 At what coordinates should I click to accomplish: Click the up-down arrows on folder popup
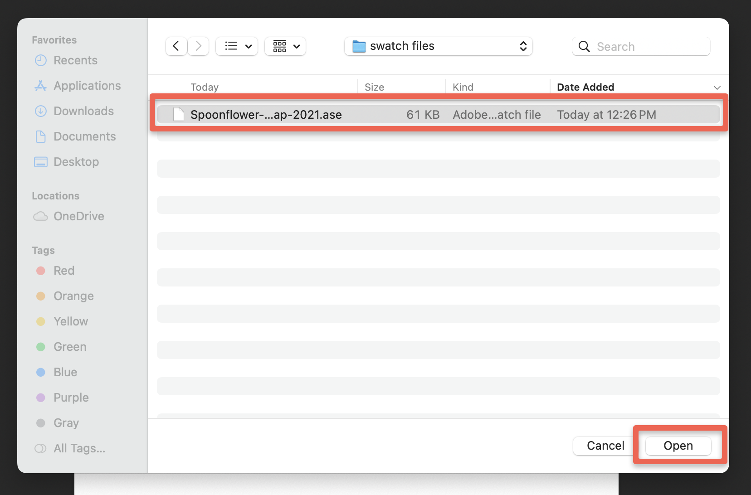523,46
